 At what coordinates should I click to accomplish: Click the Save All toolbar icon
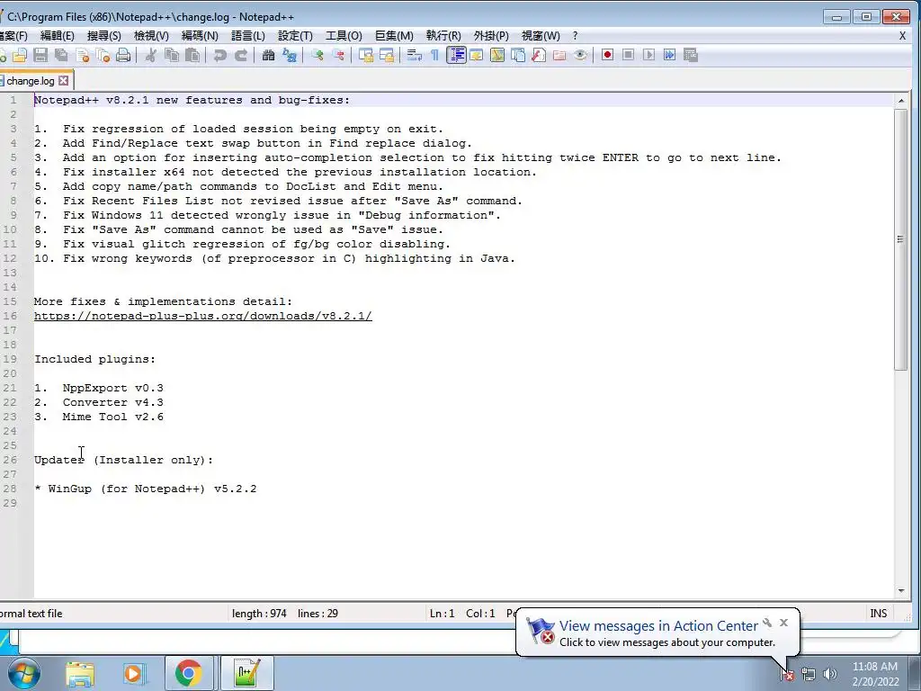pyautogui.click(x=61, y=55)
